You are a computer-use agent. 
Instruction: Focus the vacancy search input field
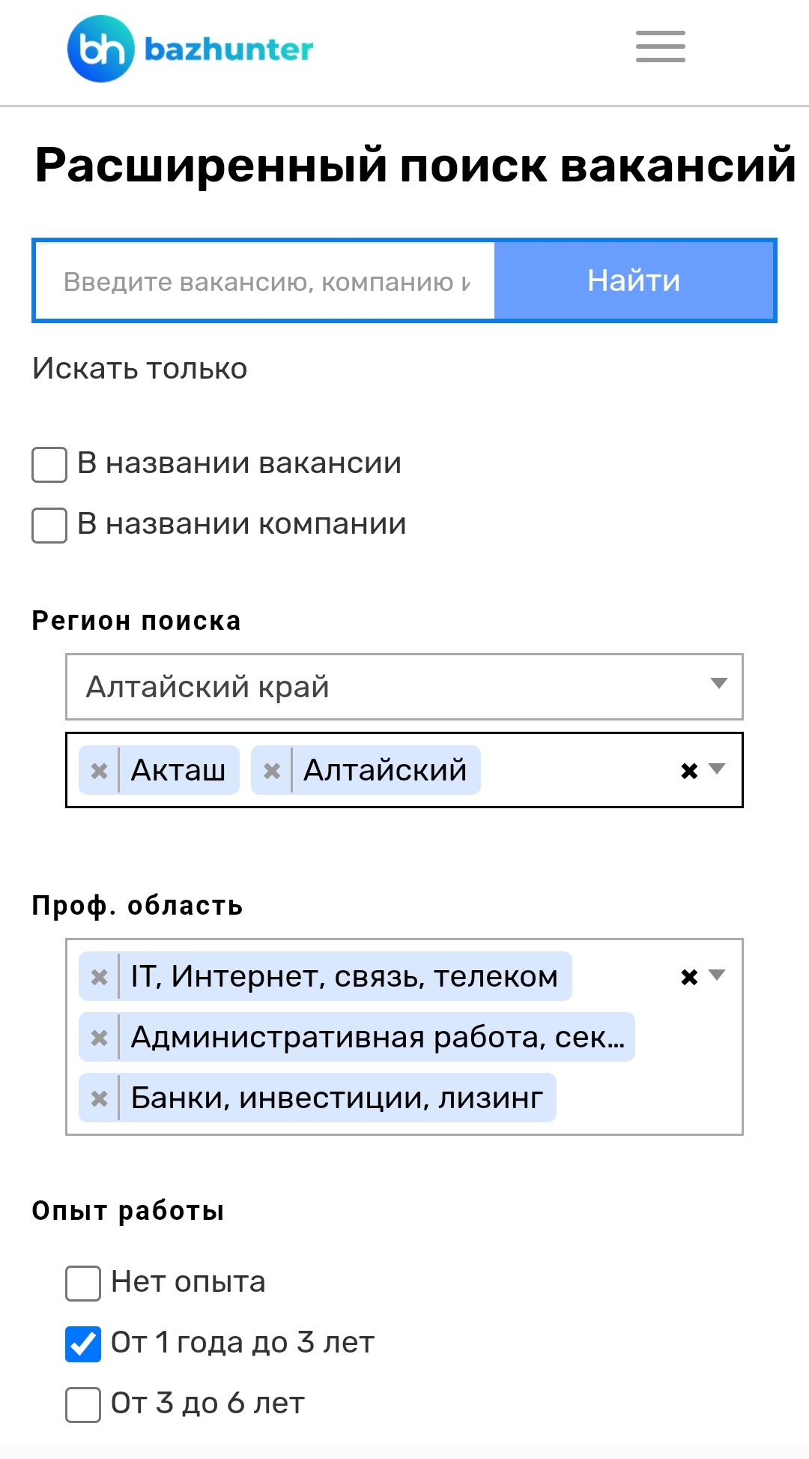pos(265,281)
